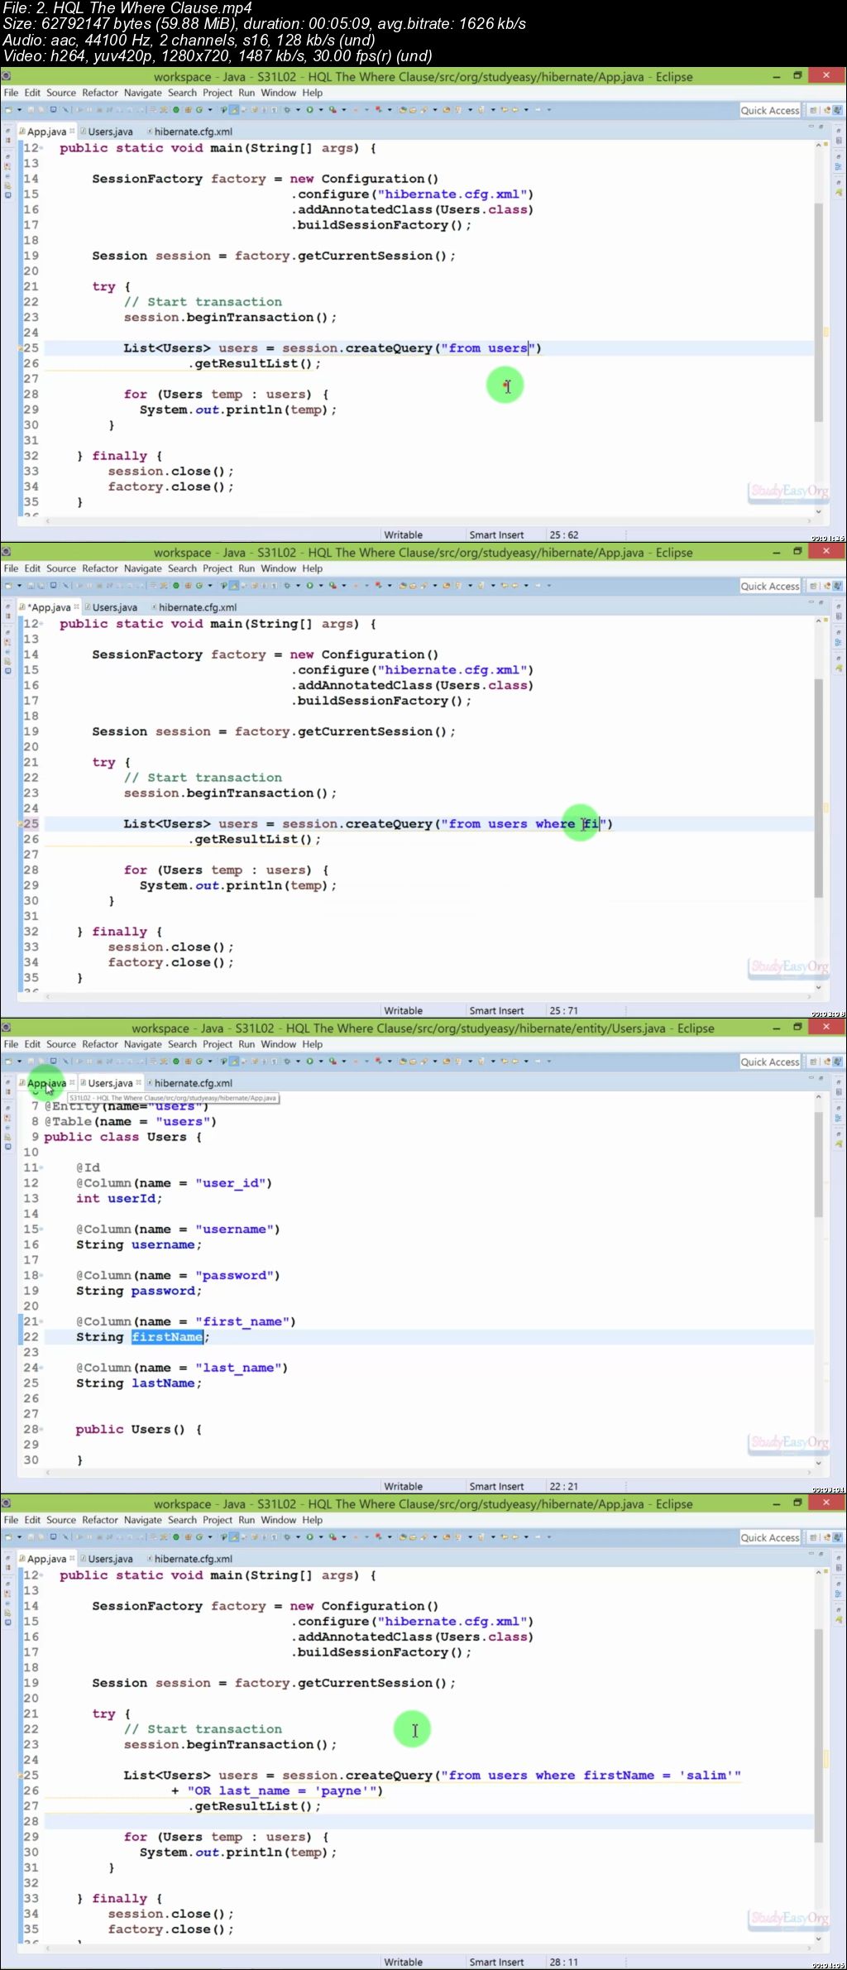Switch to the App.java tab in the Users.java entity frame
The height and width of the screenshot is (1970, 847).
46,1083
